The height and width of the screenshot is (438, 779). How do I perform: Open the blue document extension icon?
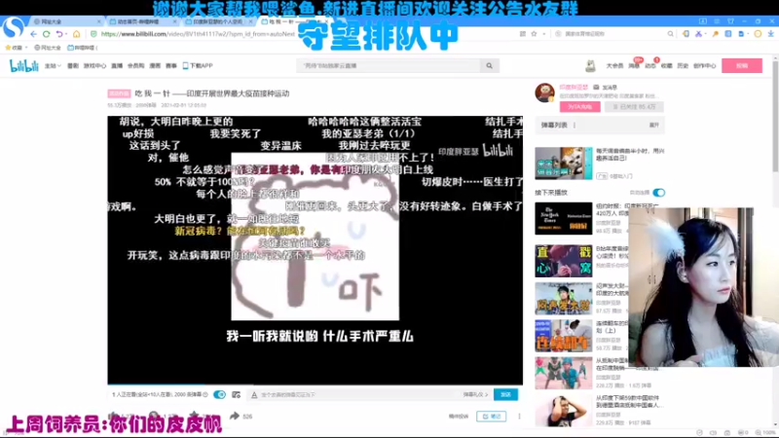point(741,34)
